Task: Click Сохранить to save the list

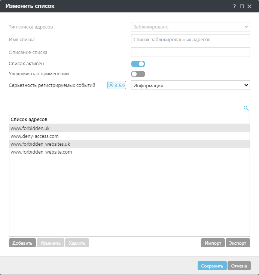Action: [212, 266]
